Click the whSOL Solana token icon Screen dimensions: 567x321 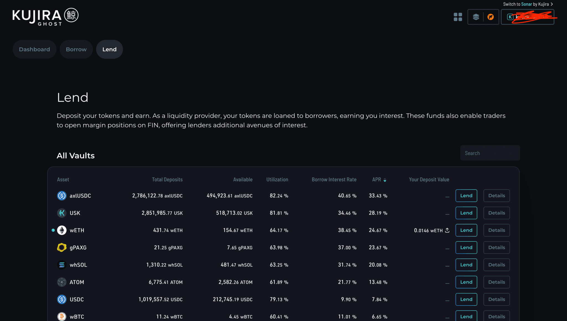coord(62,265)
